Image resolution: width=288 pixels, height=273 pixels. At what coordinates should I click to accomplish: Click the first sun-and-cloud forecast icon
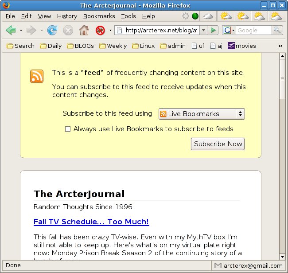[x=226, y=16]
